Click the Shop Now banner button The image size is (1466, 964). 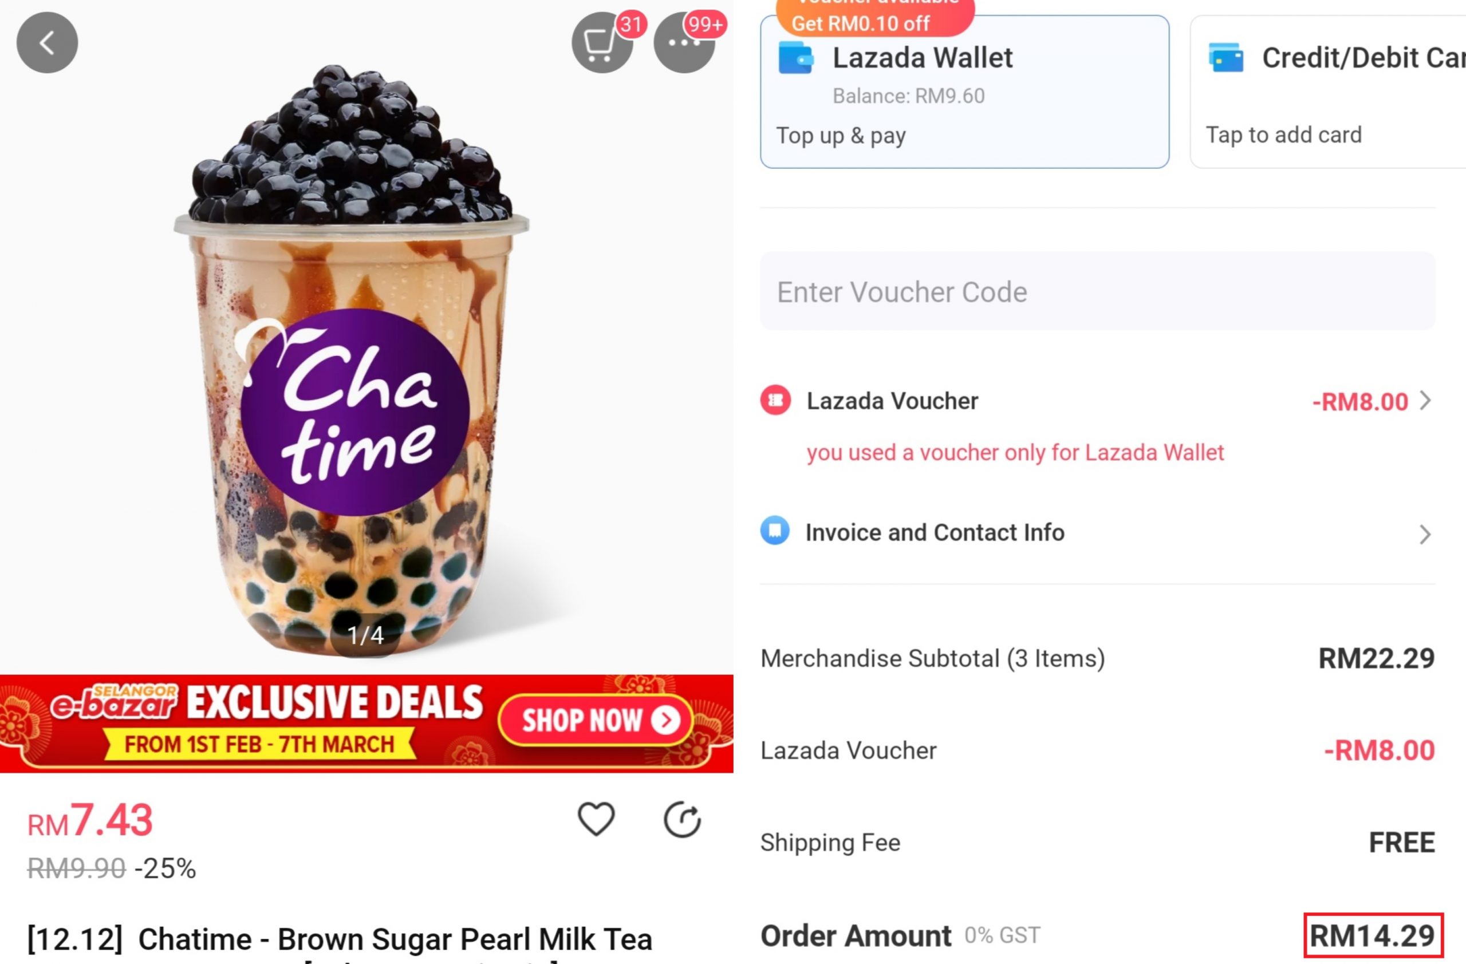click(596, 720)
